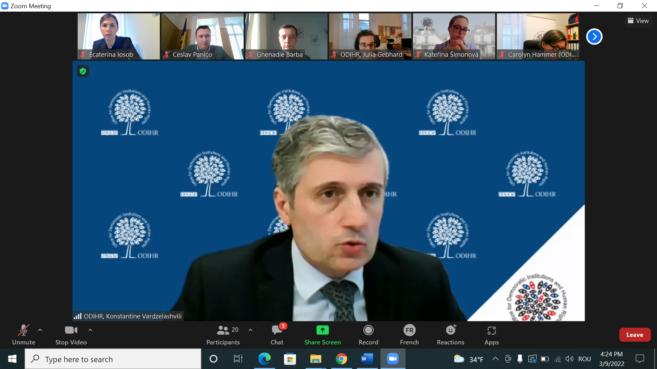
Task: Open the Action Center notifications
Action: (x=640, y=359)
